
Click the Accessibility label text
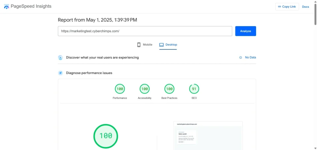click(x=145, y=98)
